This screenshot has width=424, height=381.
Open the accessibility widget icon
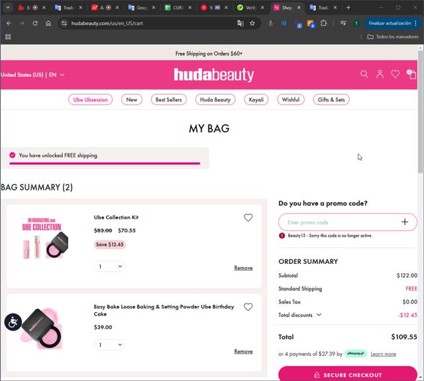coord(13,322)
